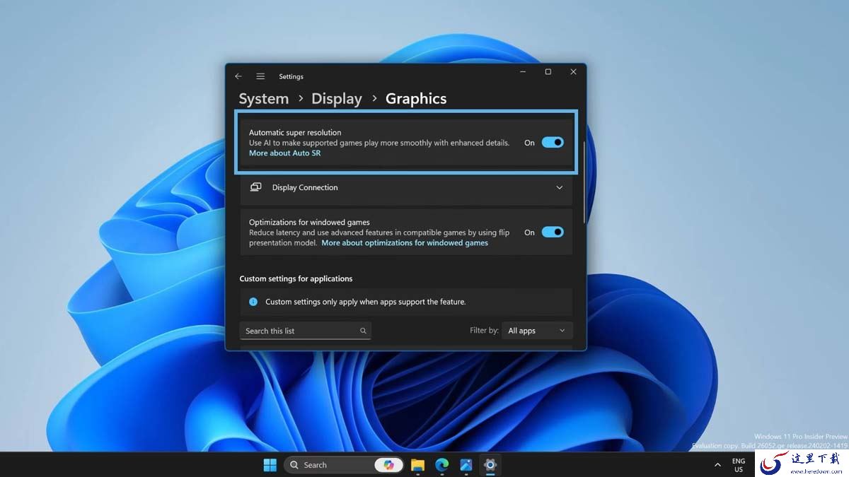This screenshot has width=849, height=477.
Task: Click the magnifier icon in Search this list
Action: click(x=363, y=331)
